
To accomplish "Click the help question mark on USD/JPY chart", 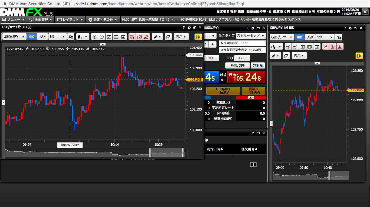I will click(184, 27).
